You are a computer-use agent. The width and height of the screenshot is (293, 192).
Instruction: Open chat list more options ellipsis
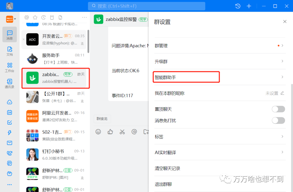coord(84,17)
